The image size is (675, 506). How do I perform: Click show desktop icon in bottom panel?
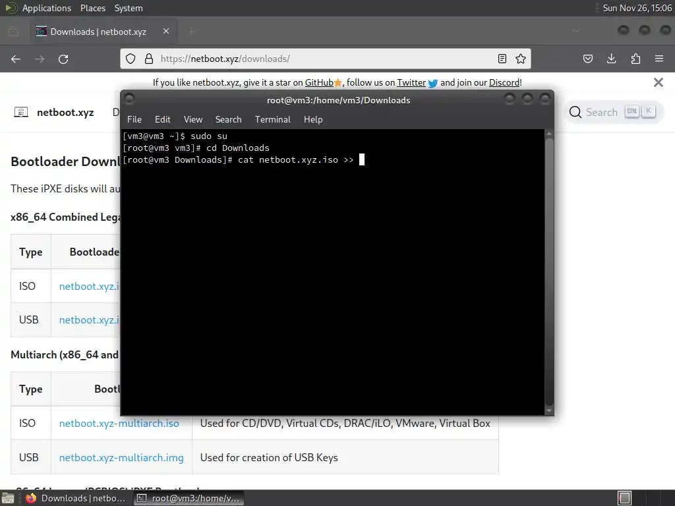[x=8, y=498]
